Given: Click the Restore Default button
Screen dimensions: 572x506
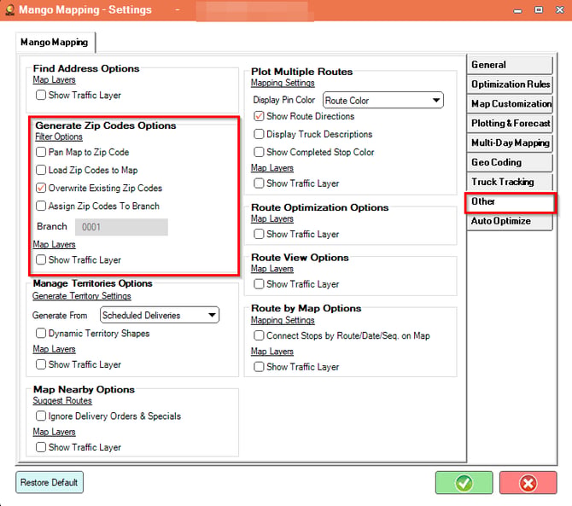Looking at the screenshot, I should [x=50, y=482].
